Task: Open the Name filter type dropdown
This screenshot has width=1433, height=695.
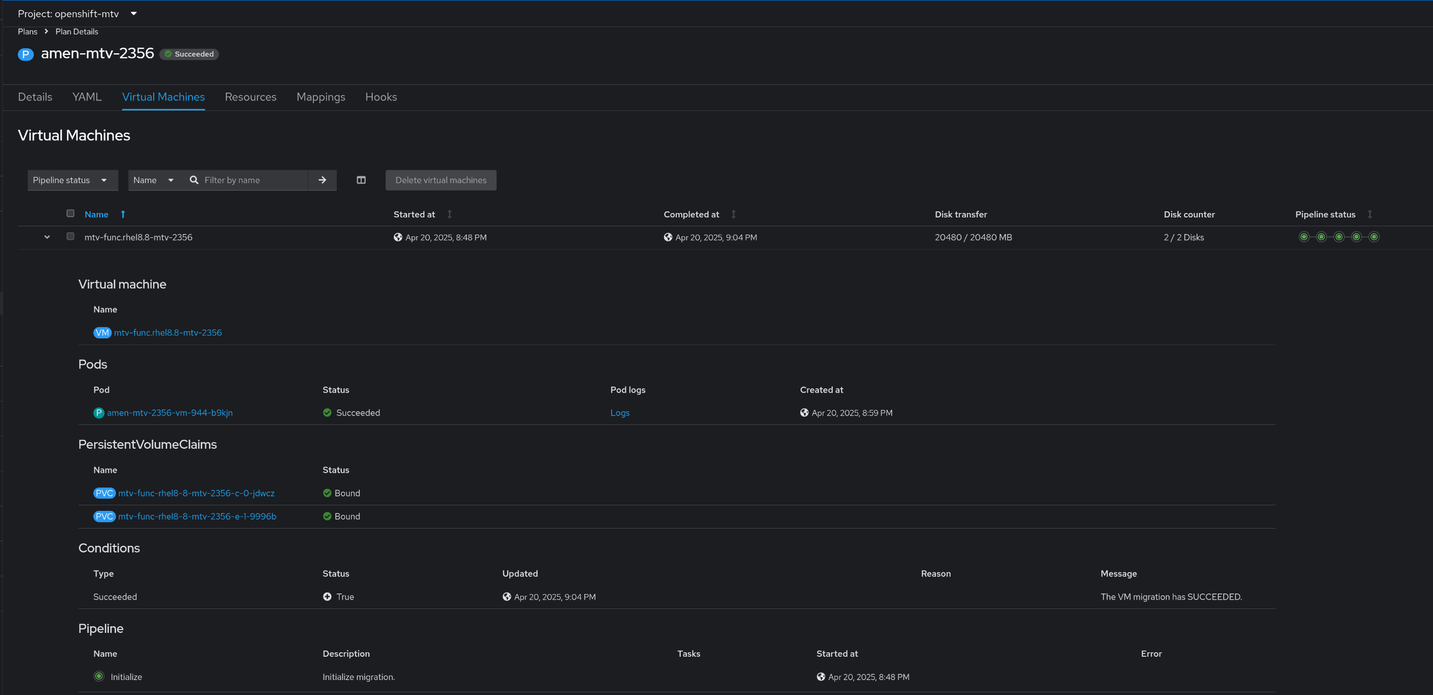Action: [x=154, y=180]
